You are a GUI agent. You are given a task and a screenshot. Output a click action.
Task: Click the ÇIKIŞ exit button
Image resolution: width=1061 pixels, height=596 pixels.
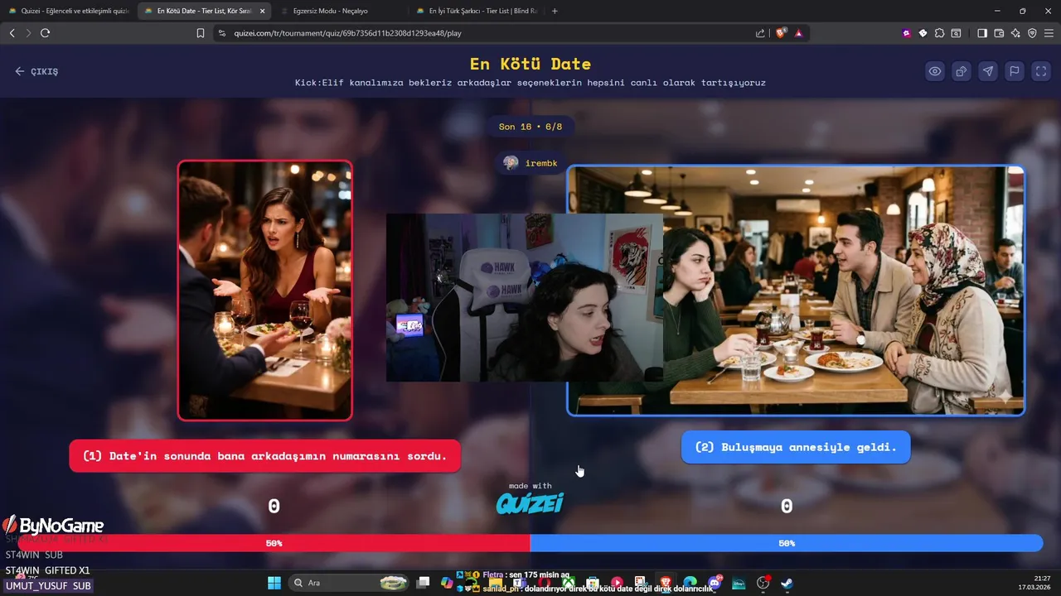tap(36, 71)
